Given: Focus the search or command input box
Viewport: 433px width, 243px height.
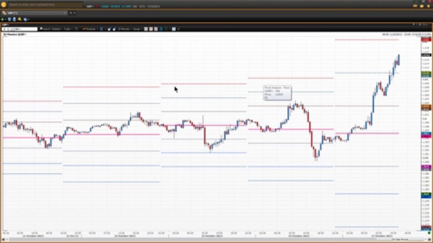Looking at the screenshot, I should click(45, 5).
